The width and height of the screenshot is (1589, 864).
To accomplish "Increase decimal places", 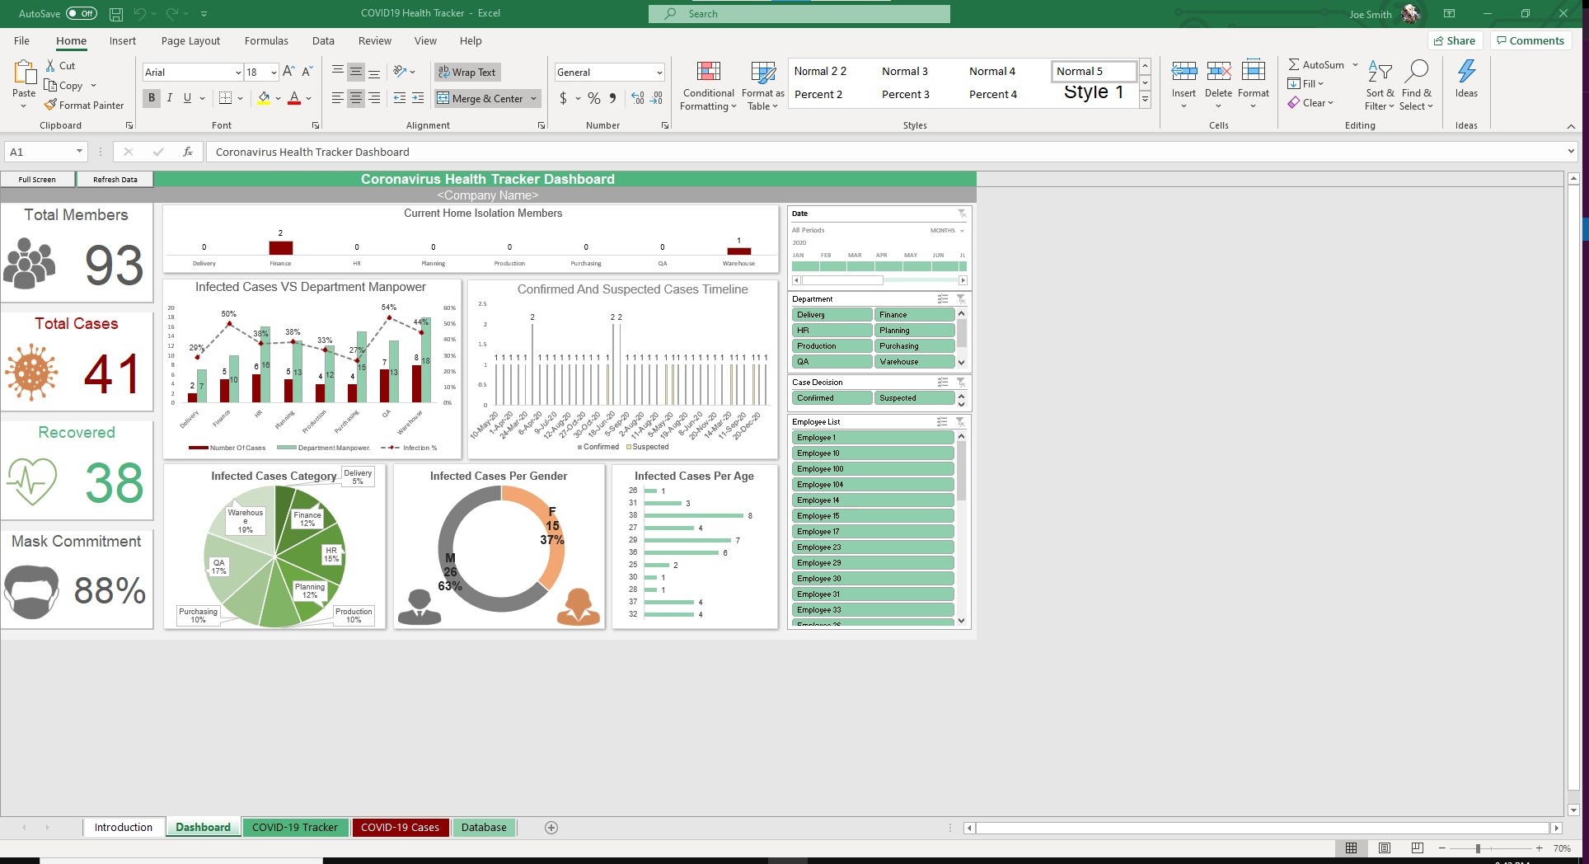I will click(638, 98).
